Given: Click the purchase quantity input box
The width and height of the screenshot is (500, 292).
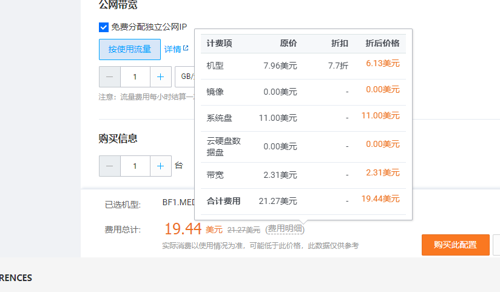Looking at the screenshot, I should click(x=135, y=166).
